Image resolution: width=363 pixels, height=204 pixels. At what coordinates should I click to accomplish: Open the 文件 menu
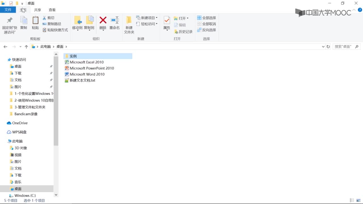(x=8, y=10)
